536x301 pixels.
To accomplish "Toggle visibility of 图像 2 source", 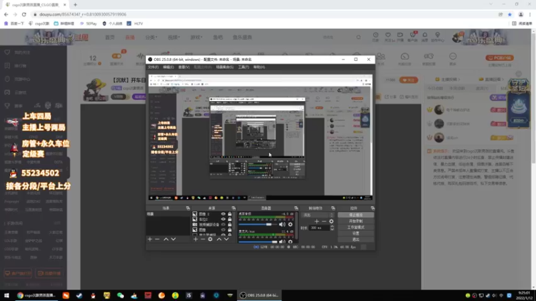I will pos(223,214).
